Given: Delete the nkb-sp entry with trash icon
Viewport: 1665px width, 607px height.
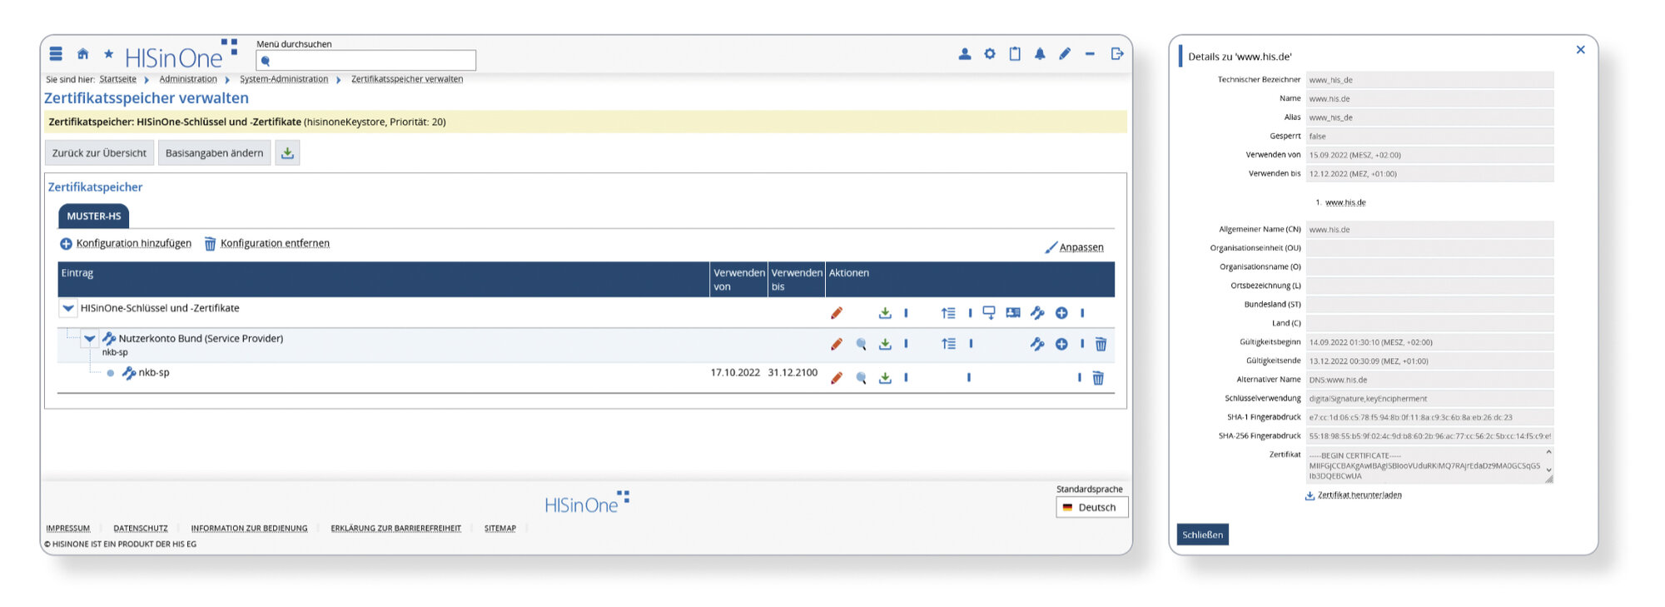Looking at the screenshot, I should click(x=1098, y=378).
